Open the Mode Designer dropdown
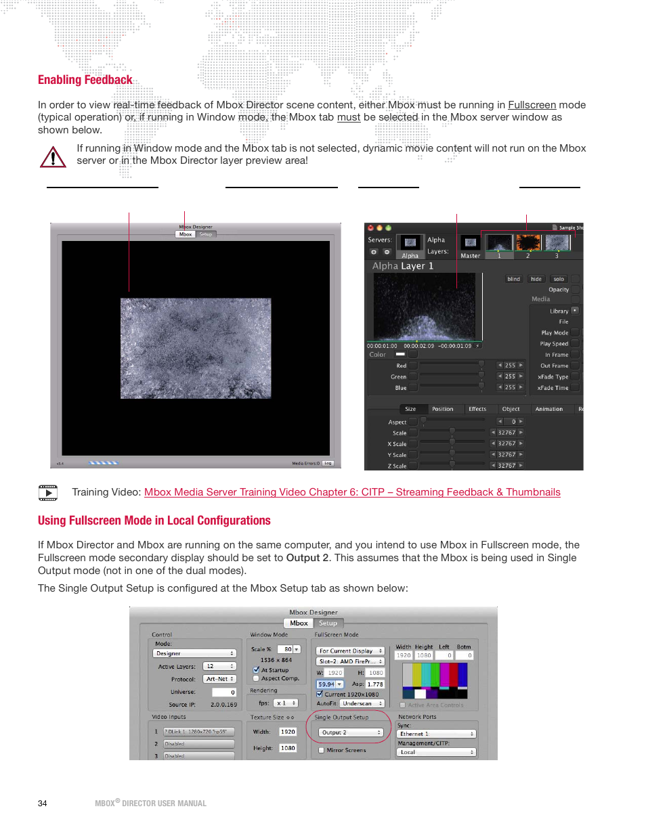Image resolution: width=646 pixels, height=836 pixels. pos(194,653)
